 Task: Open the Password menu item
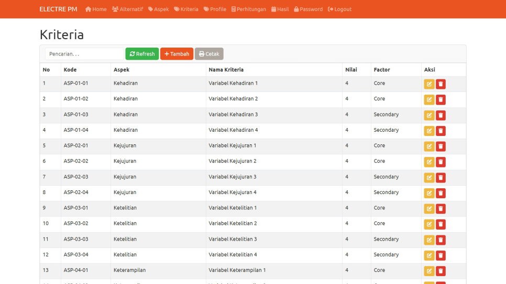308,9
